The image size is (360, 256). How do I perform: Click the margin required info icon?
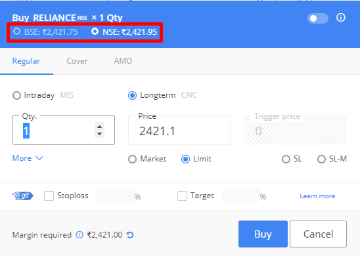tap(79, 235)
